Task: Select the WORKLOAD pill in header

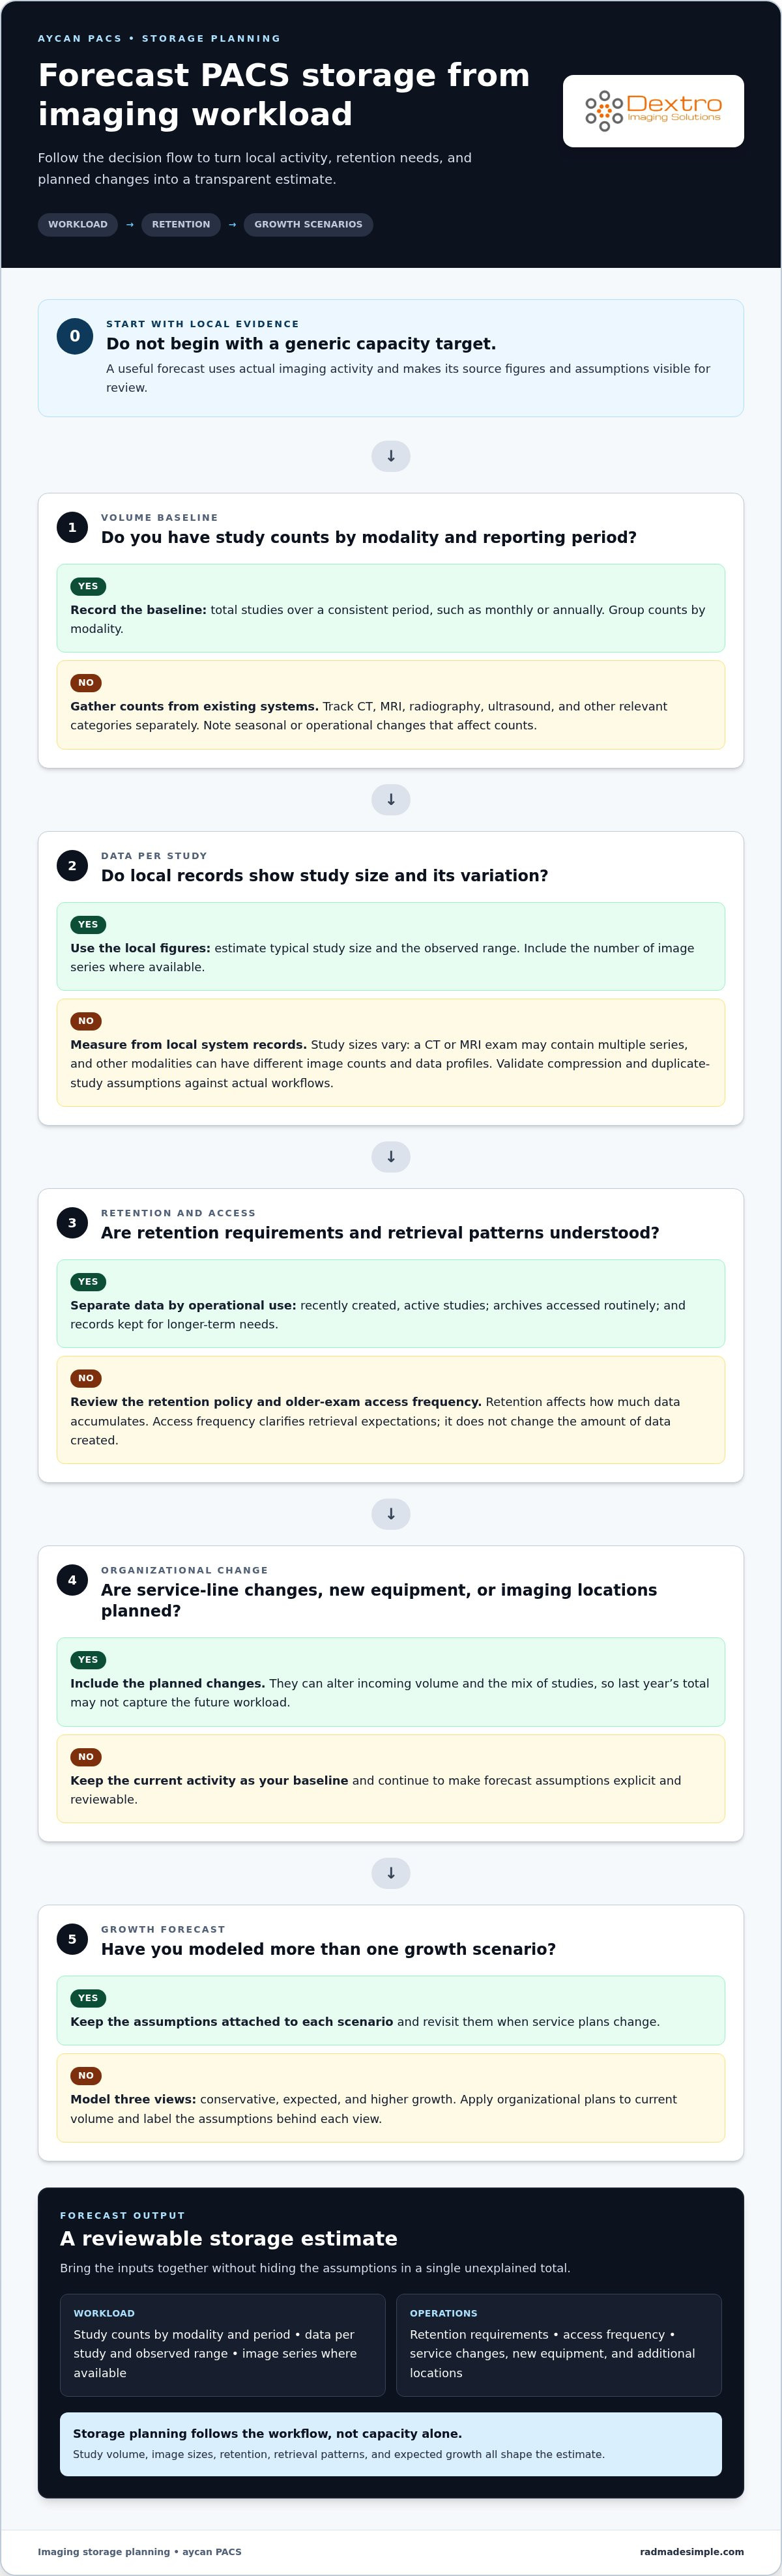Action: 78,225
